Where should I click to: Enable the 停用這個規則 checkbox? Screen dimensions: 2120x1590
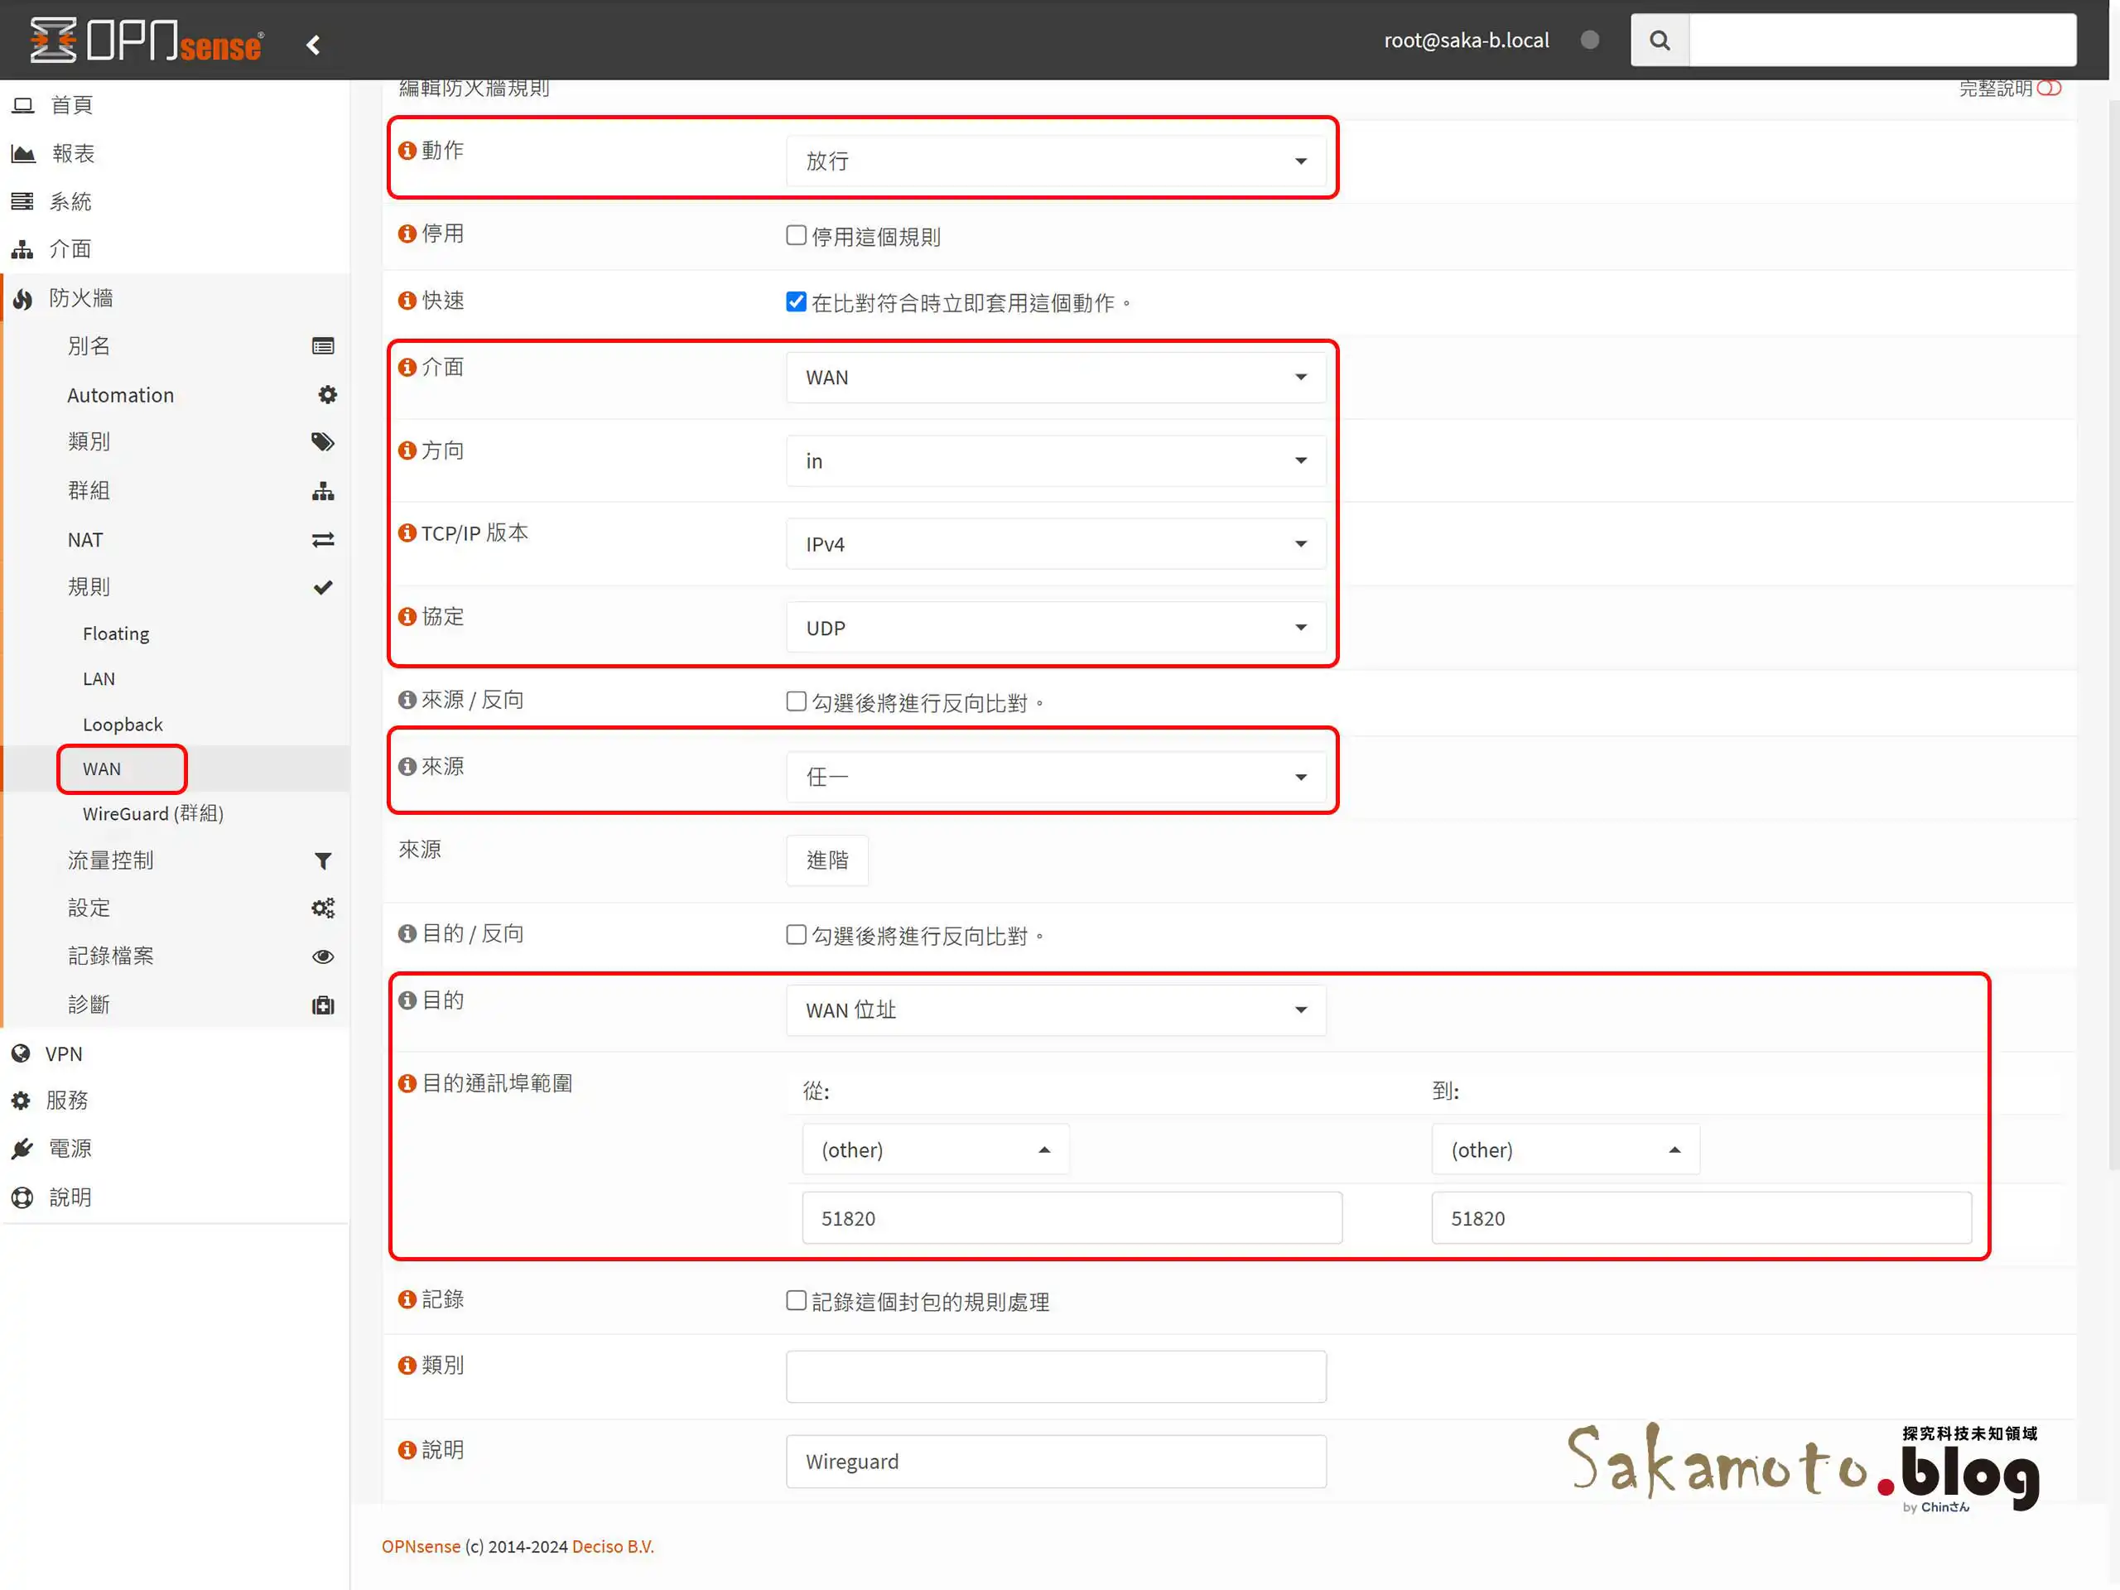tap(796, 235)
